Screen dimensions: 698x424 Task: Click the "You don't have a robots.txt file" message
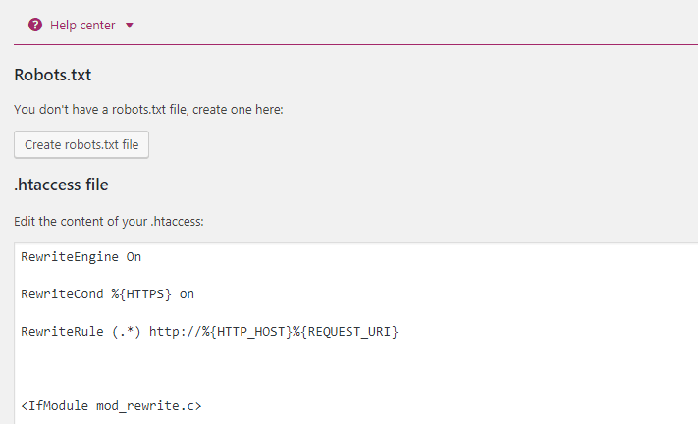click(148, 110)
